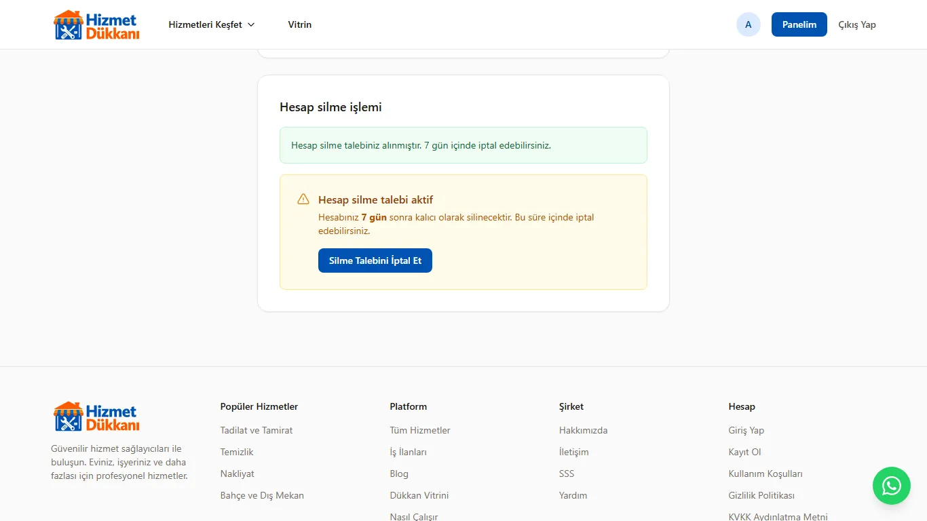This screenshot has width=927, height=521.
Task: Click the "Popüler Hizmetler" footer heading
Action: tap(259, 406)
